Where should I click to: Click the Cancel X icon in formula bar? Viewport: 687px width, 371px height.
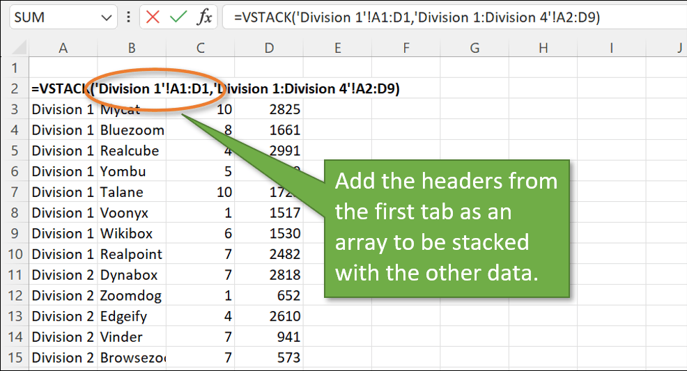click(x=153, y=17)
